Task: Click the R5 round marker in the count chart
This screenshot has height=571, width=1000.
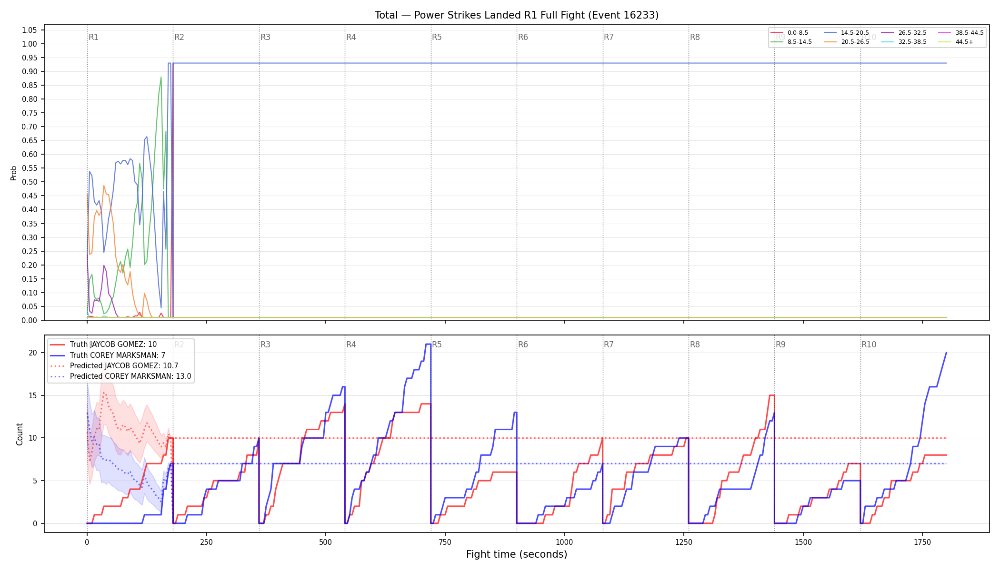Action: (x=437, y=345)
